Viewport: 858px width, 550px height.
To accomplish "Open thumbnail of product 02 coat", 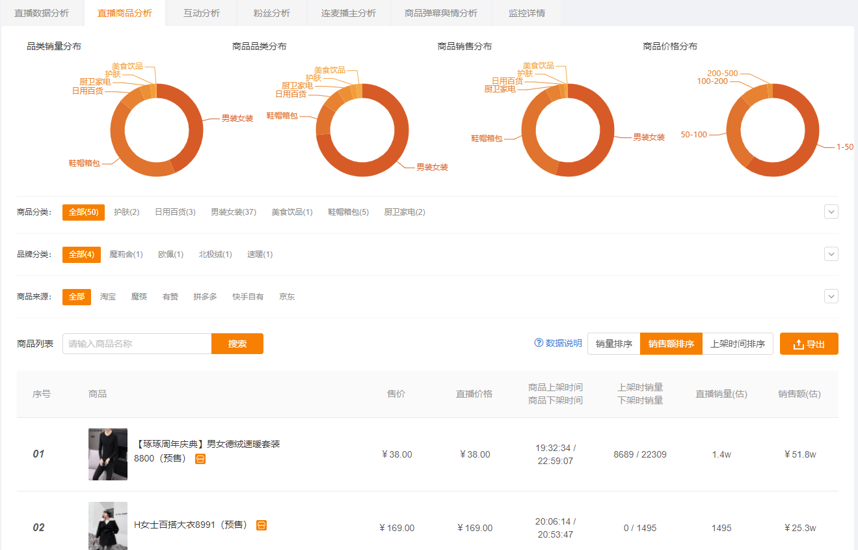I will click(x=108, y=526).
